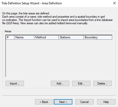Viewport: 118px width, 107px height.
Task: Click the Delete area button
Action: click(102, 84)
